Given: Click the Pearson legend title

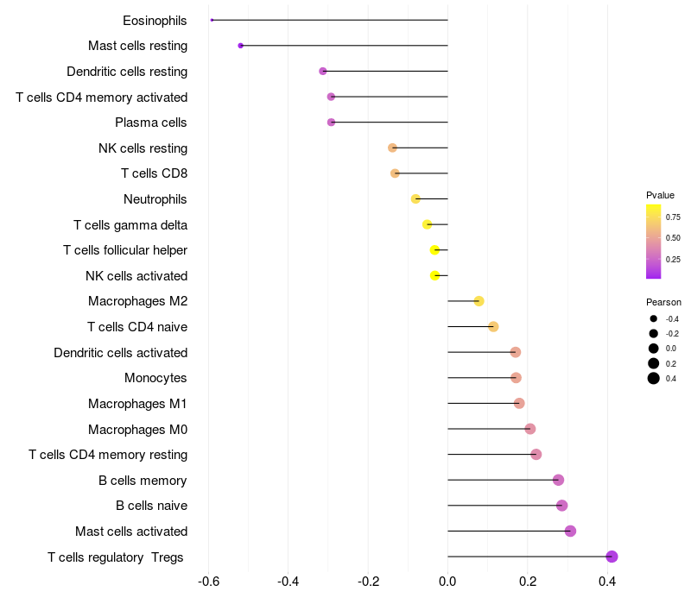Looking at the screenshot, I should 663,302.
